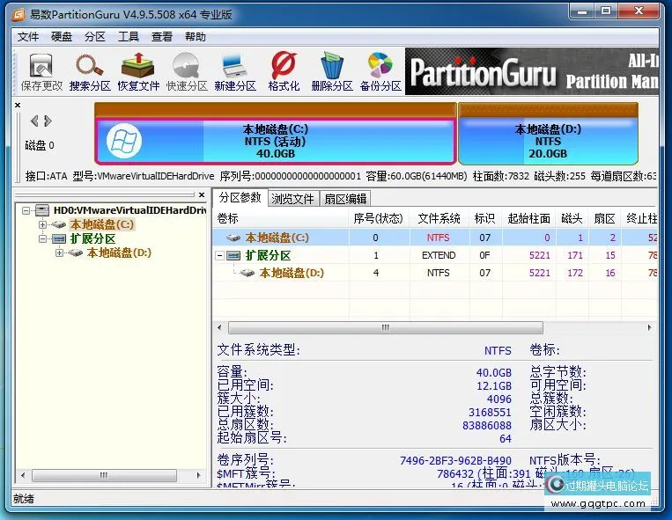Select HD0:VMwareVirtualIDEHardDrive tree item
672x520 pixels.
coord(129,210)
